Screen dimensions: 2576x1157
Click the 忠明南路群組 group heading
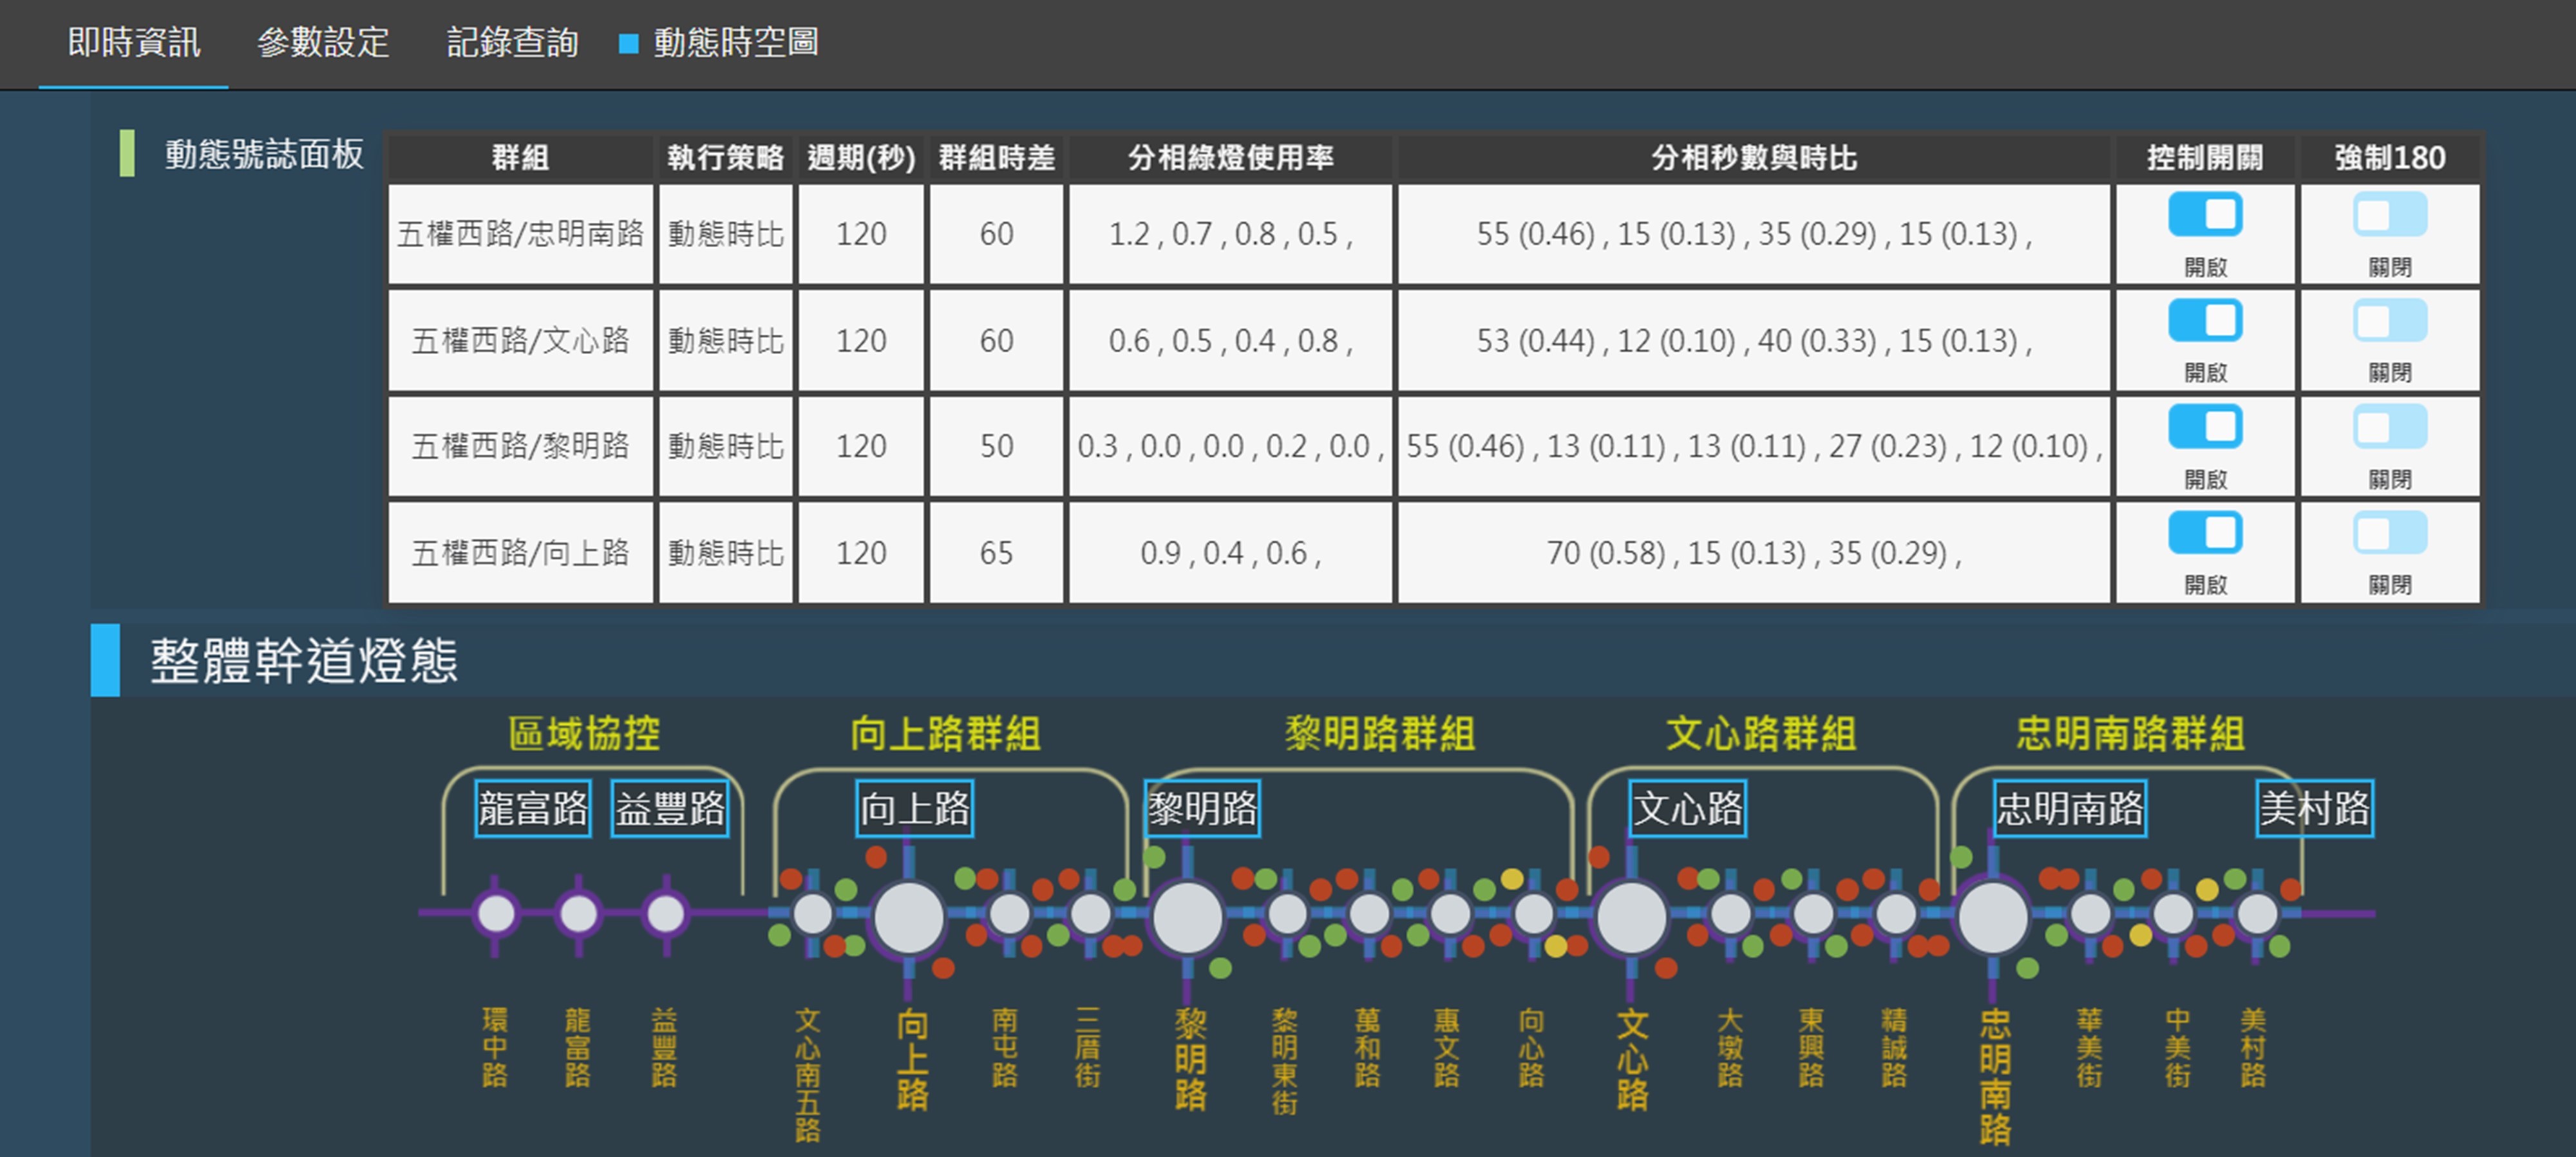click(2130, 733)
